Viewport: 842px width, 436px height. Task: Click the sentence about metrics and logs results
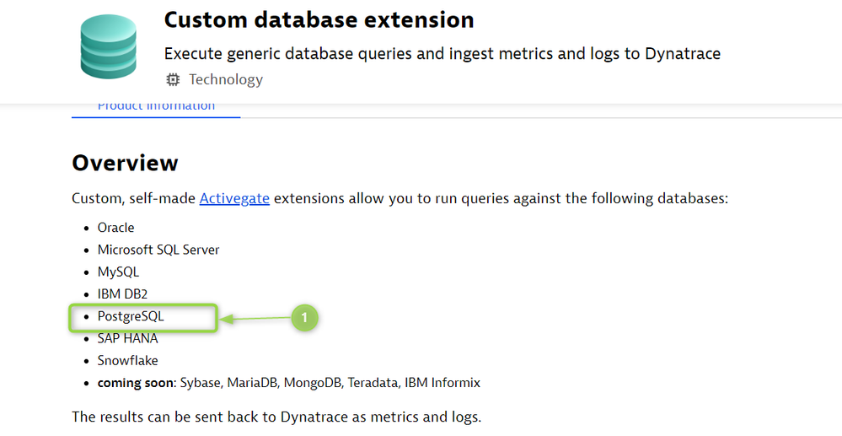(276, 417)
